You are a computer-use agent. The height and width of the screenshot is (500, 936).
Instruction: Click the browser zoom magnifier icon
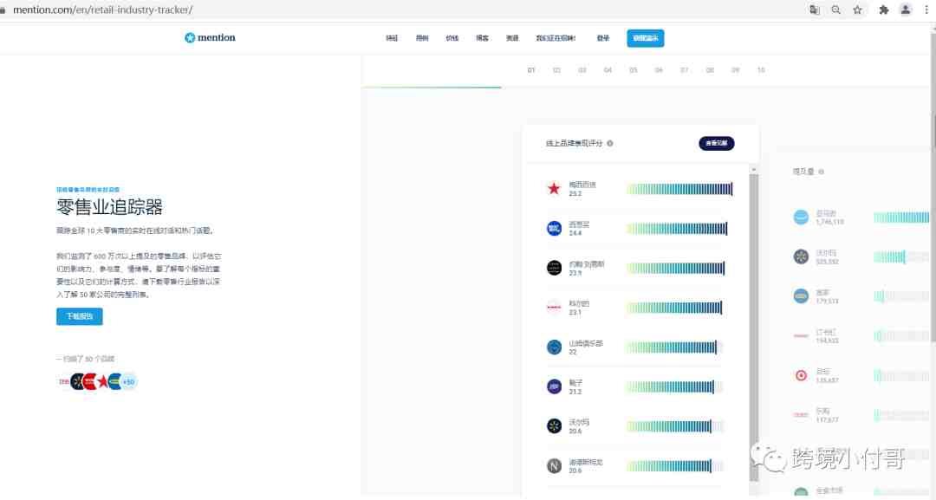pyautogui.click(x=835, y=10)
